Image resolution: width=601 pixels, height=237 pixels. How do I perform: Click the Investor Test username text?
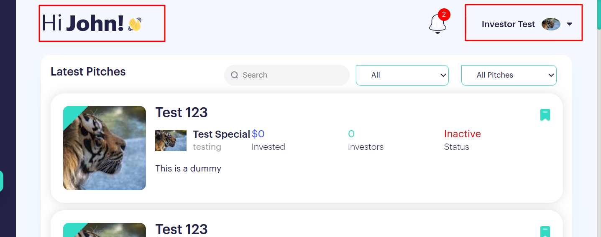point(508,24)
